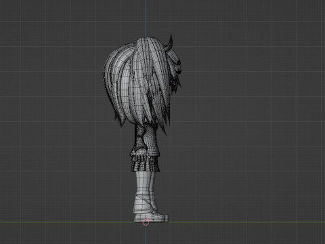Viewport: 325px width, 244px height.
Task: Select the character's hand near the skirt
Action: (142, 155)
